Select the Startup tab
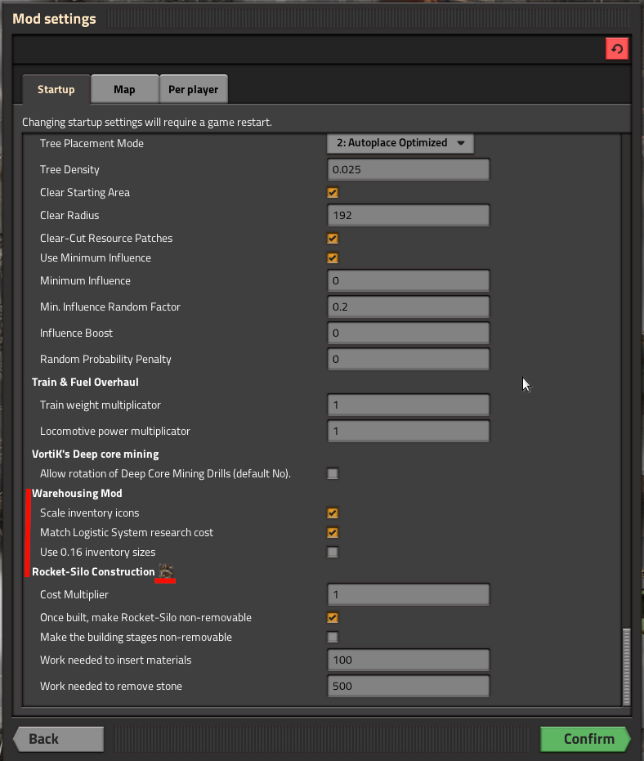The width and height of the screenshot is (644, 761). [x=56, y=89]
